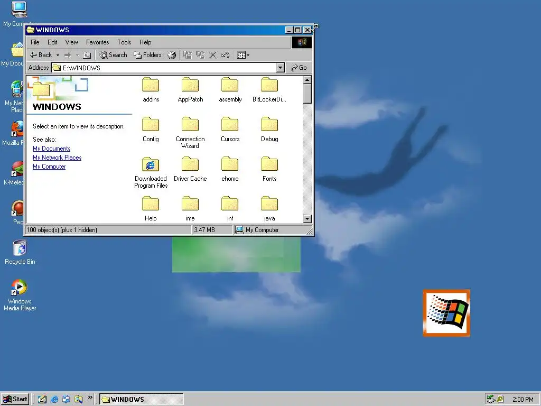Click the Windows flag throbber in menu bar
The width and height of the screenshot is (541, 406).
[302, 42]
